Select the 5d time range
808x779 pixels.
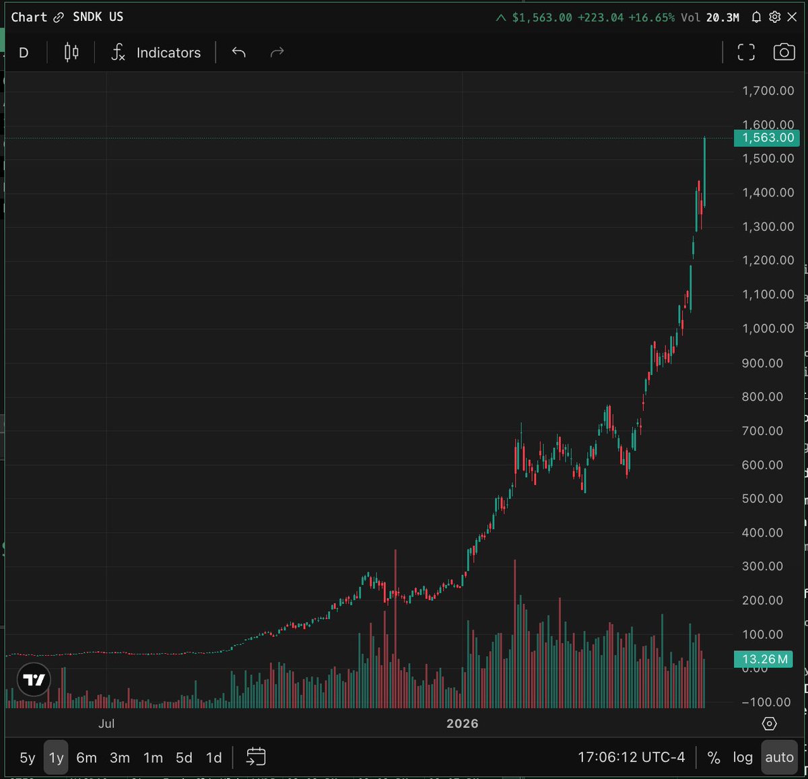click(x=184, y=757)
